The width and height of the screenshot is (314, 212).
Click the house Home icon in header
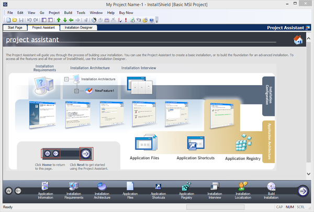click(298, 40)
